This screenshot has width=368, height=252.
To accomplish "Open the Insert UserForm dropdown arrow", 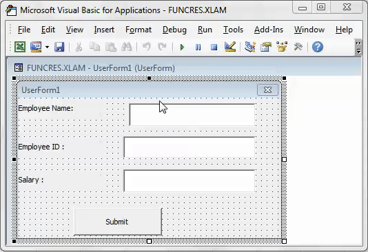I will (x=47, y=47).
